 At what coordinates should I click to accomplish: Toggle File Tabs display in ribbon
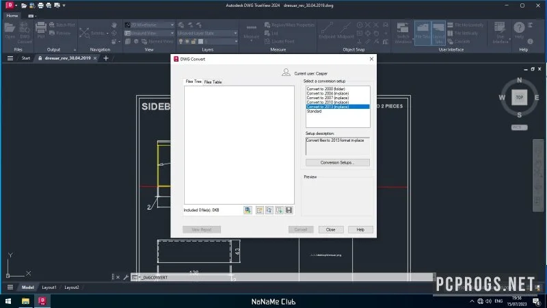click(423, 33)
